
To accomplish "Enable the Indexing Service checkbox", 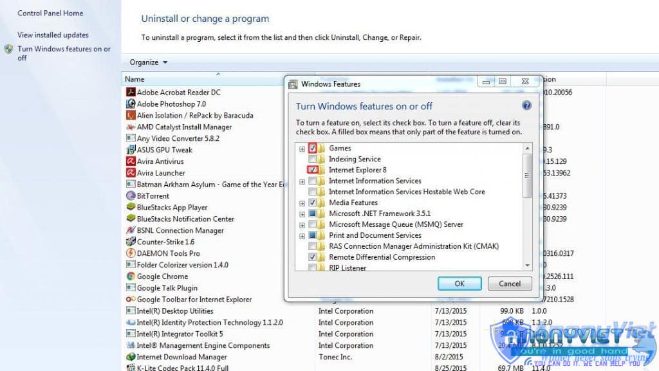I will [x=312, y=159].
